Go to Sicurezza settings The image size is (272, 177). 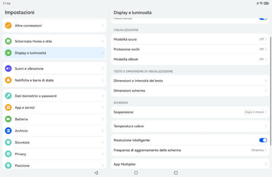(x=54, y=142)
